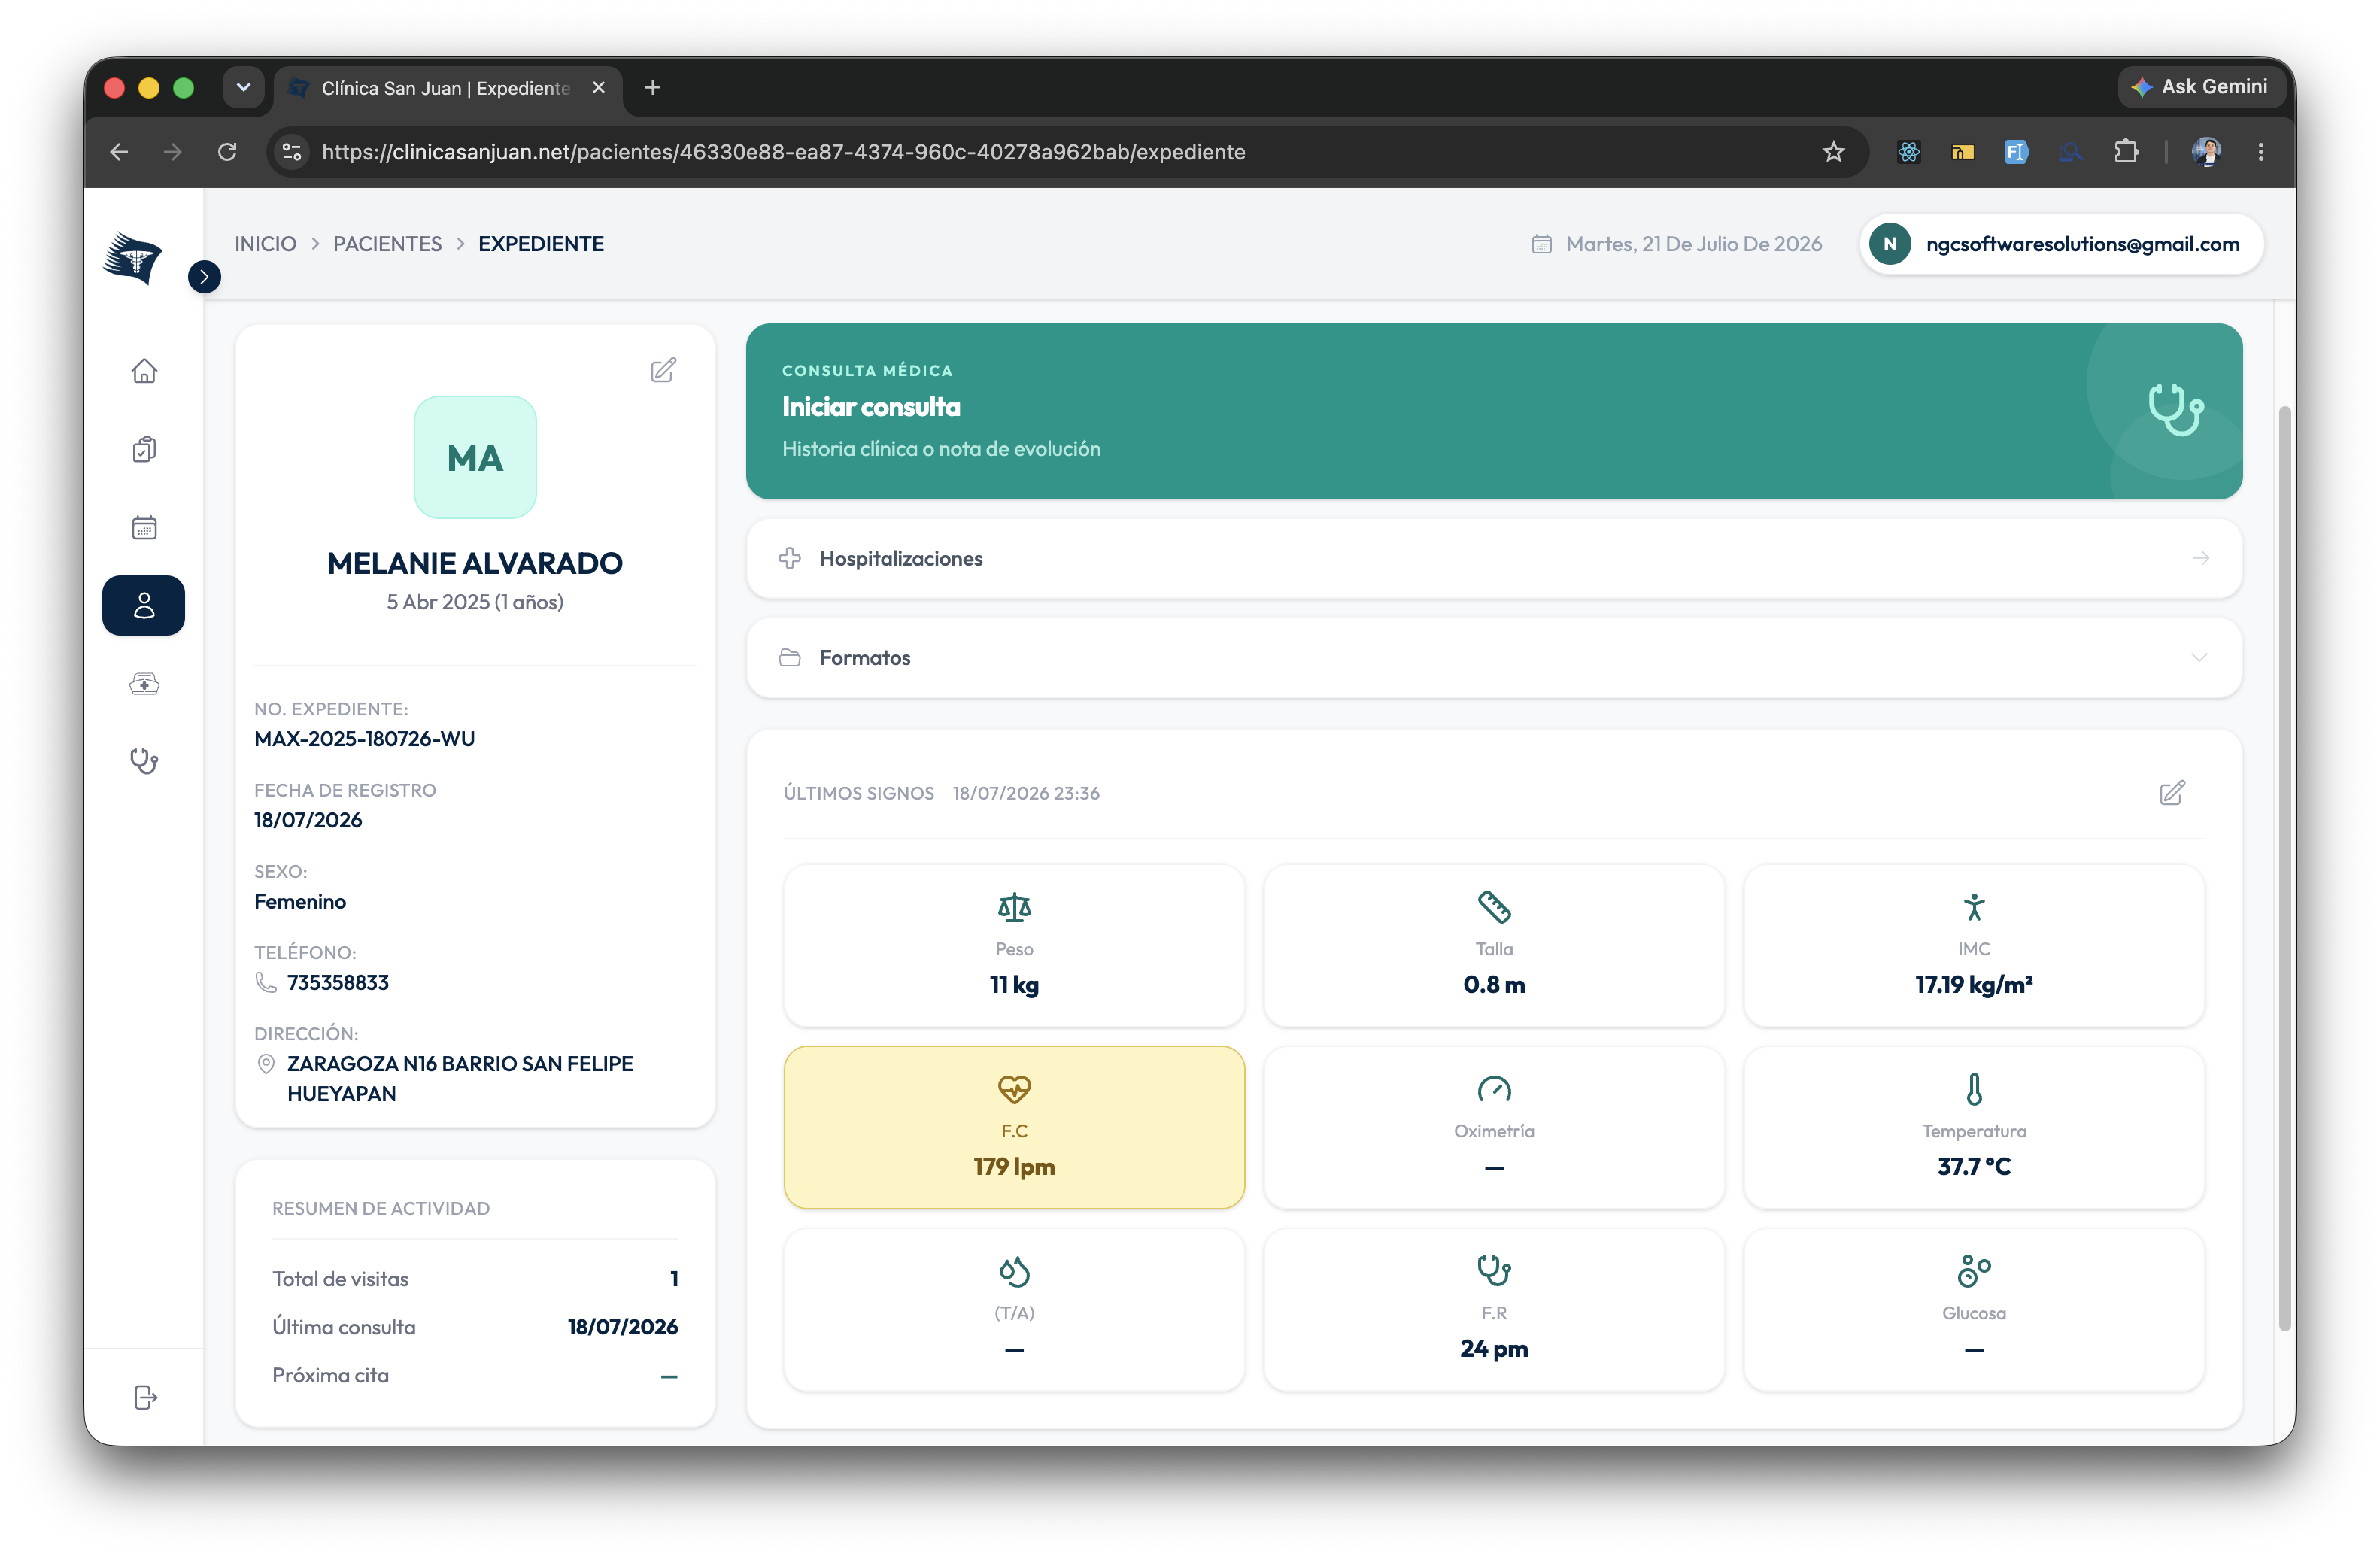Click expediente number MAX-2025-180726-WU
The width and height of the screenshot is (2380, 1557).
point(364,739)
